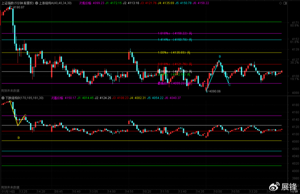The image size is (300, 194).
Task: Click the 4171 price axis label
Action: tap(295, 23)
